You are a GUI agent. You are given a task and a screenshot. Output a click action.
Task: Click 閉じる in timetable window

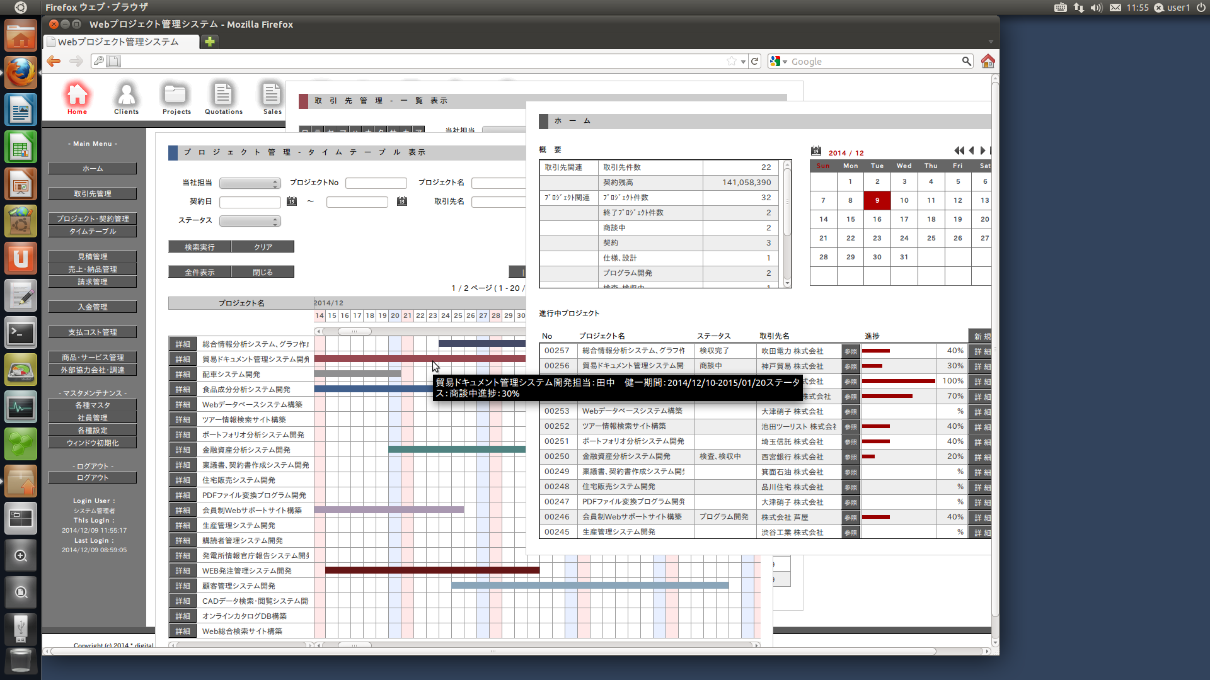(x=263, y=272)
